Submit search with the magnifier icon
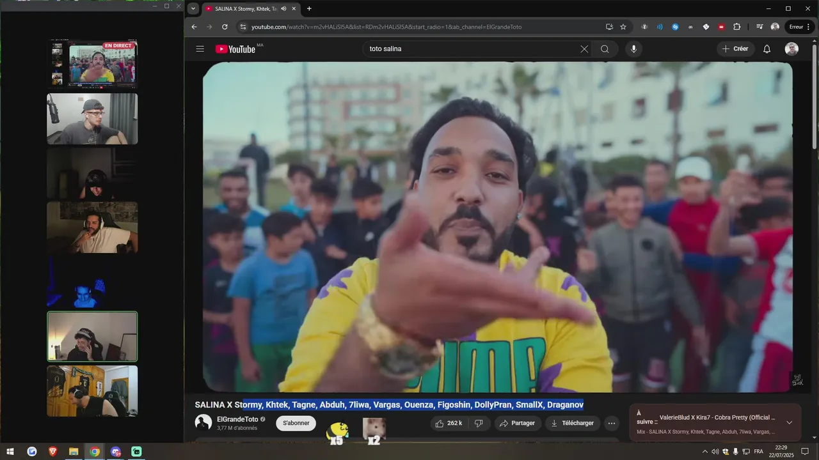 [x=605, y=49]
